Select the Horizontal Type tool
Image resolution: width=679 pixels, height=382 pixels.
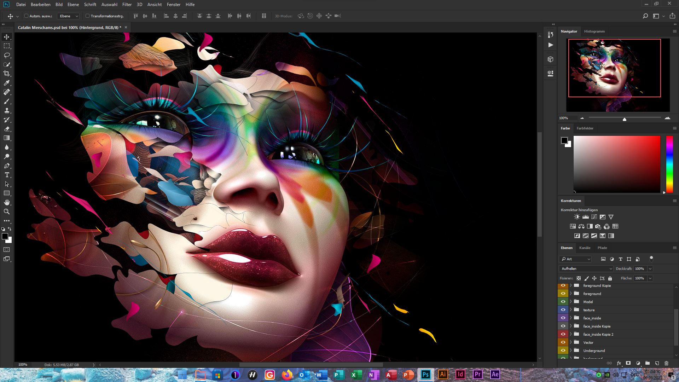(7, 175)
